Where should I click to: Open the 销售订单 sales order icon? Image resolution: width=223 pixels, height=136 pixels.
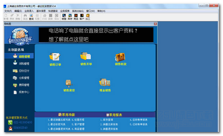coord(55,57)
